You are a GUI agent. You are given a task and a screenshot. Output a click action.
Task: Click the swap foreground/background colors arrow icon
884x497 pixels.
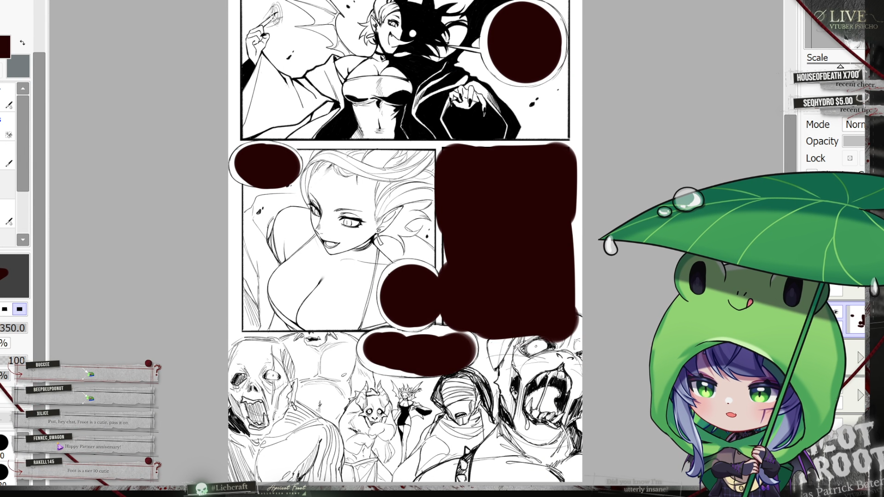click(23, 43)
